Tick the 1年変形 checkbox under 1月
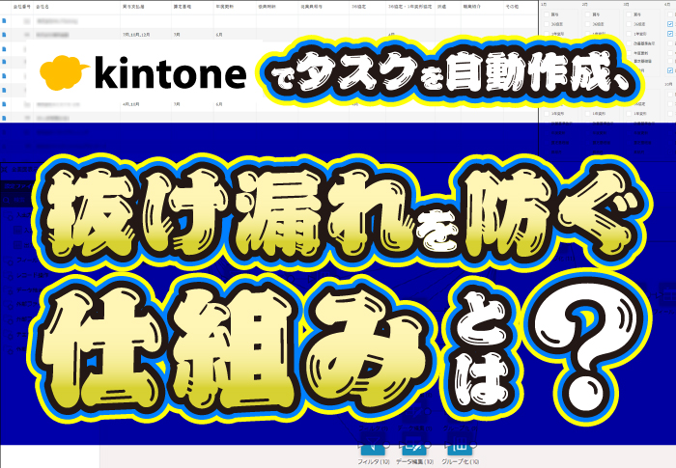Image resolution: width=676 pixels, height=468 pixels. coord(547,34)
